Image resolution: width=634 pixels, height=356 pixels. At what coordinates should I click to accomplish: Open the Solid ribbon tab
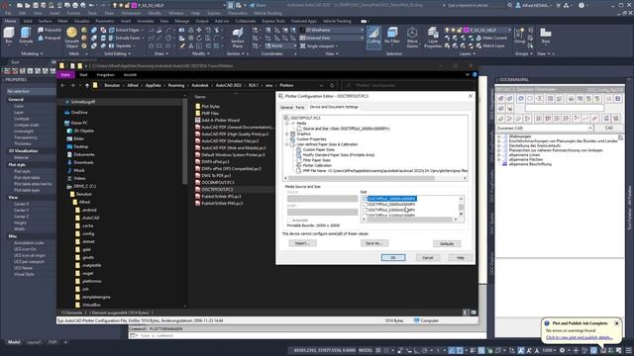click(x=28, y=21)
